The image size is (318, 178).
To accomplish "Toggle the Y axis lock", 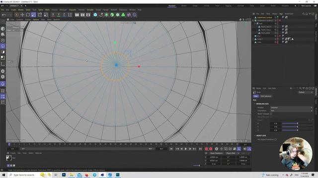I will pyautogui.click(x=59, y=15).
